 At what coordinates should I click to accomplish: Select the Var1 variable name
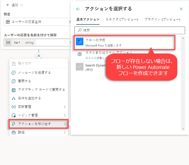tap(17, 43)
